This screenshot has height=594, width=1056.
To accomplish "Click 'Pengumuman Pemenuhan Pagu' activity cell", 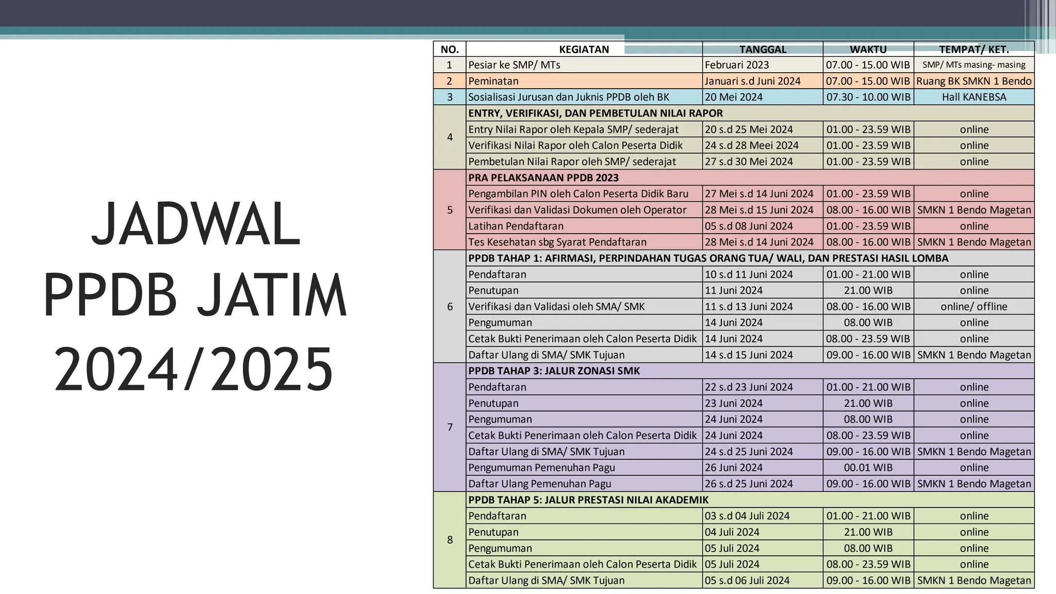I will coord(584,467).
